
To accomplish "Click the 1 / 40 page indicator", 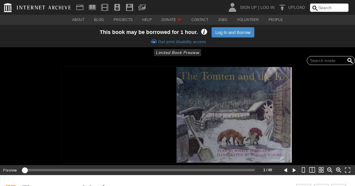I will click(x=268, y=170).
